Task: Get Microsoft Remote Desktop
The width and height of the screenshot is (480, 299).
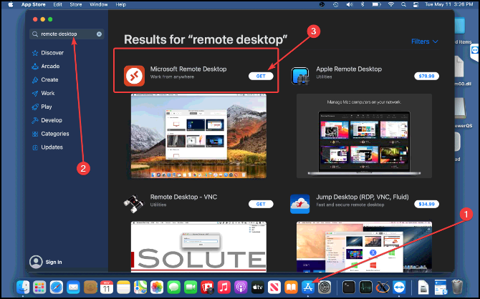Action: click(x=261, y=75)
